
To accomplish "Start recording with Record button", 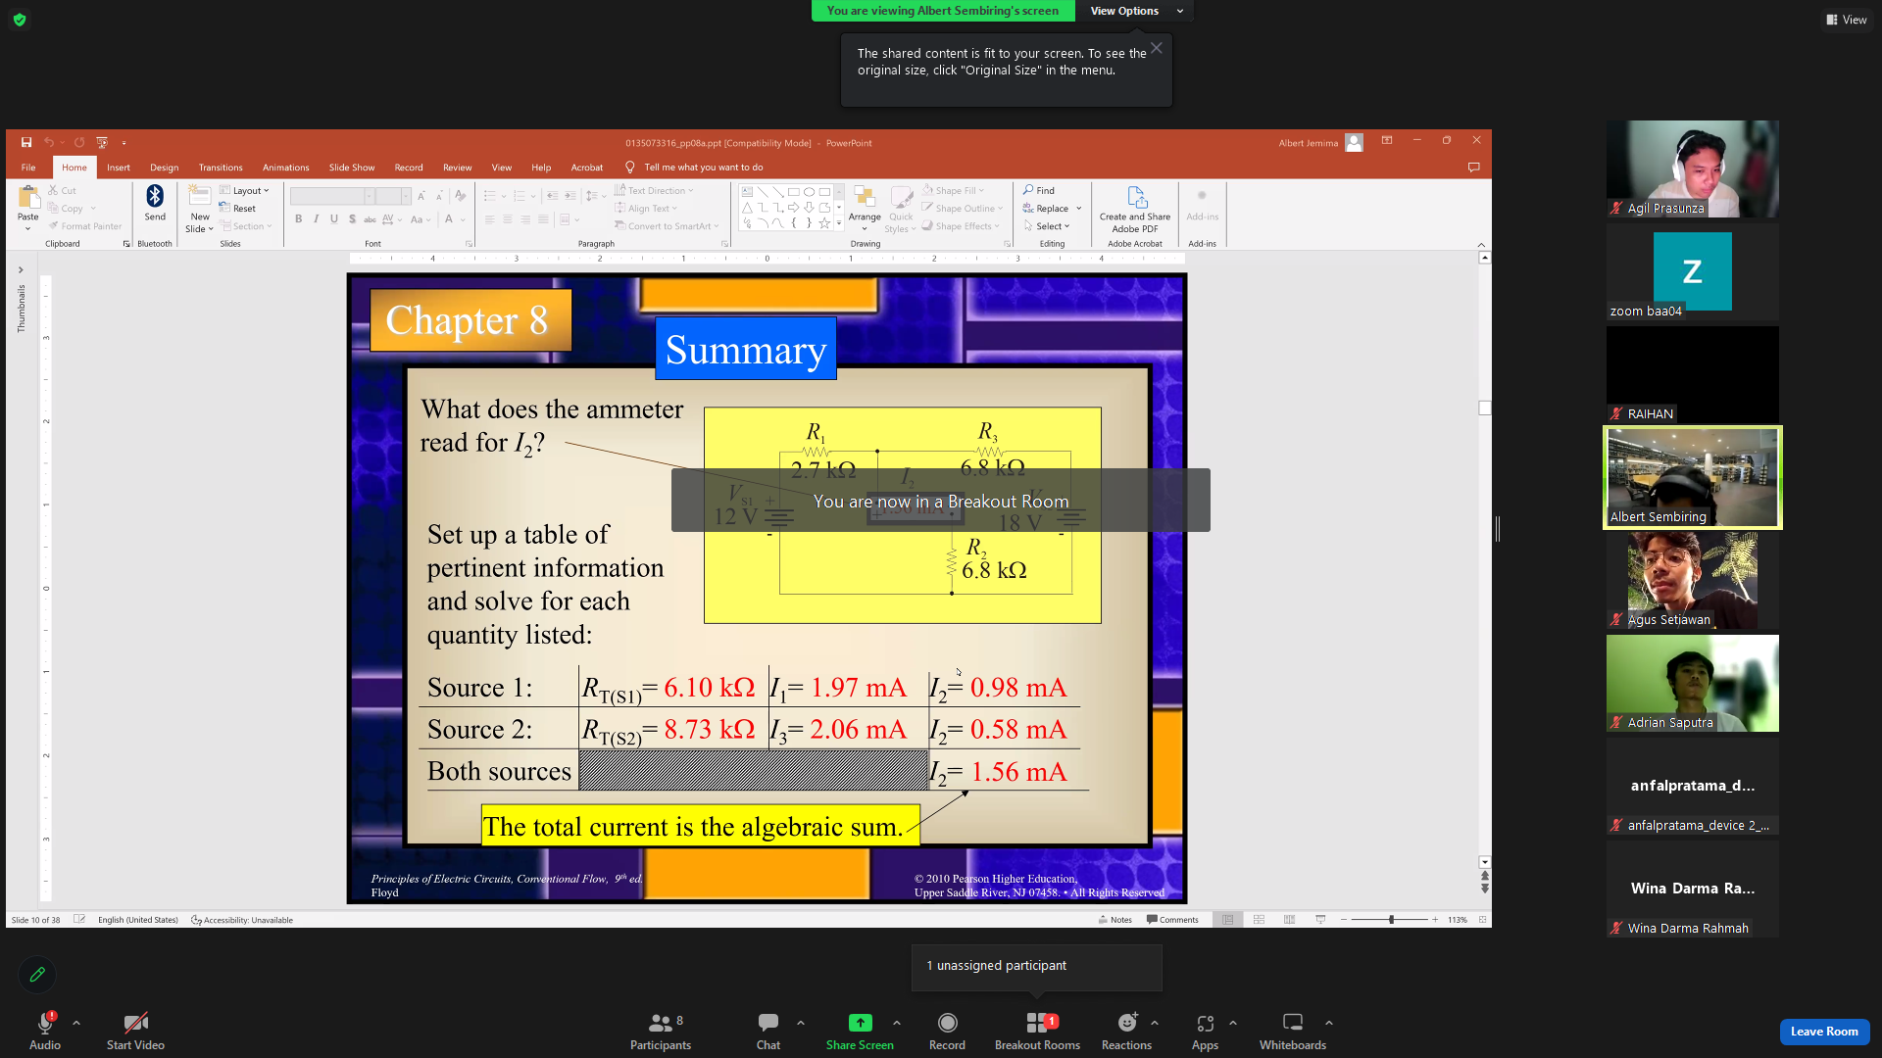I will pyautogui.click(x=947, y=1032).
